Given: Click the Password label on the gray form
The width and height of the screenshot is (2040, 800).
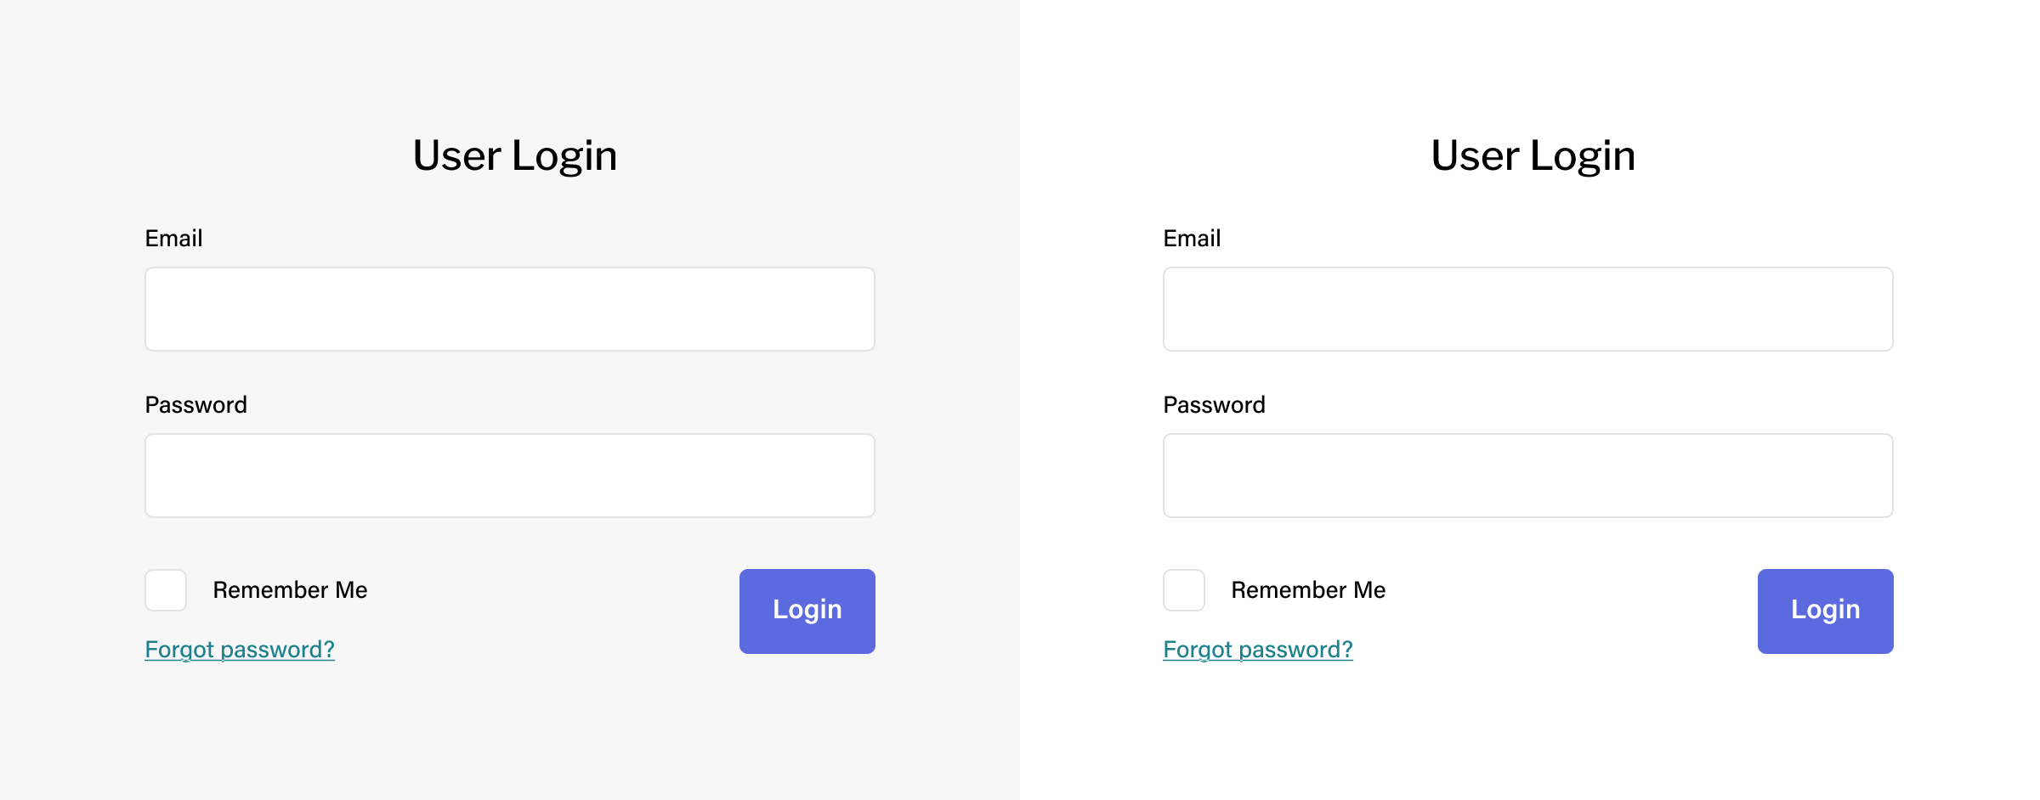Looking at the screenshot, I should tap(195, 405).
